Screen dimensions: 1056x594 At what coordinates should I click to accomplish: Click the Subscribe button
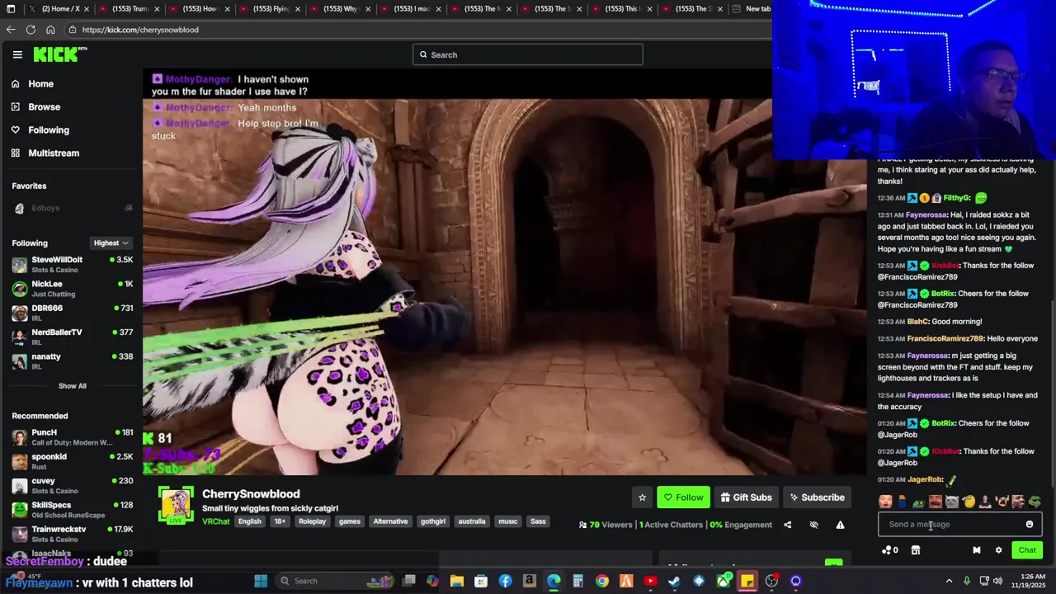coord(817,497)
